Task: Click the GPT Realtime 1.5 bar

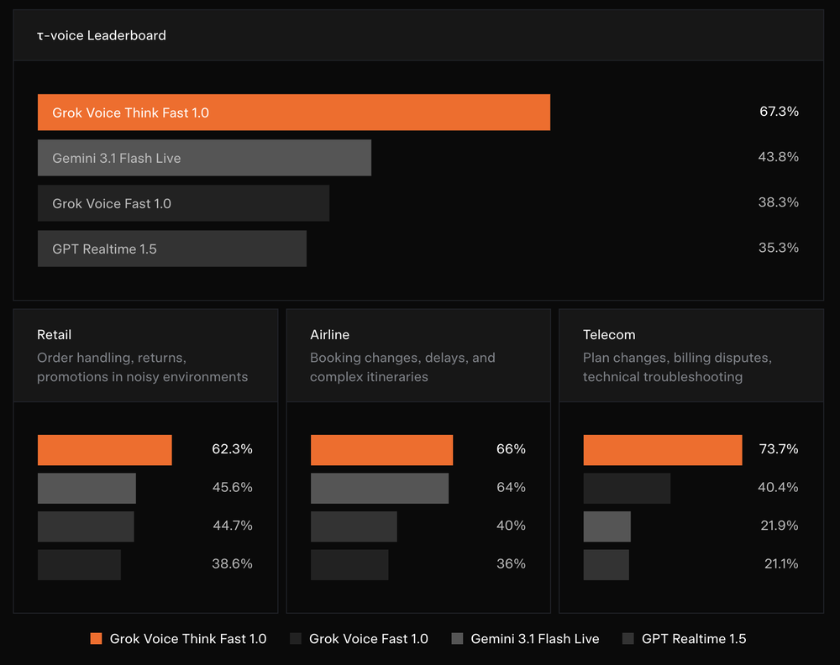Action: 171,249
